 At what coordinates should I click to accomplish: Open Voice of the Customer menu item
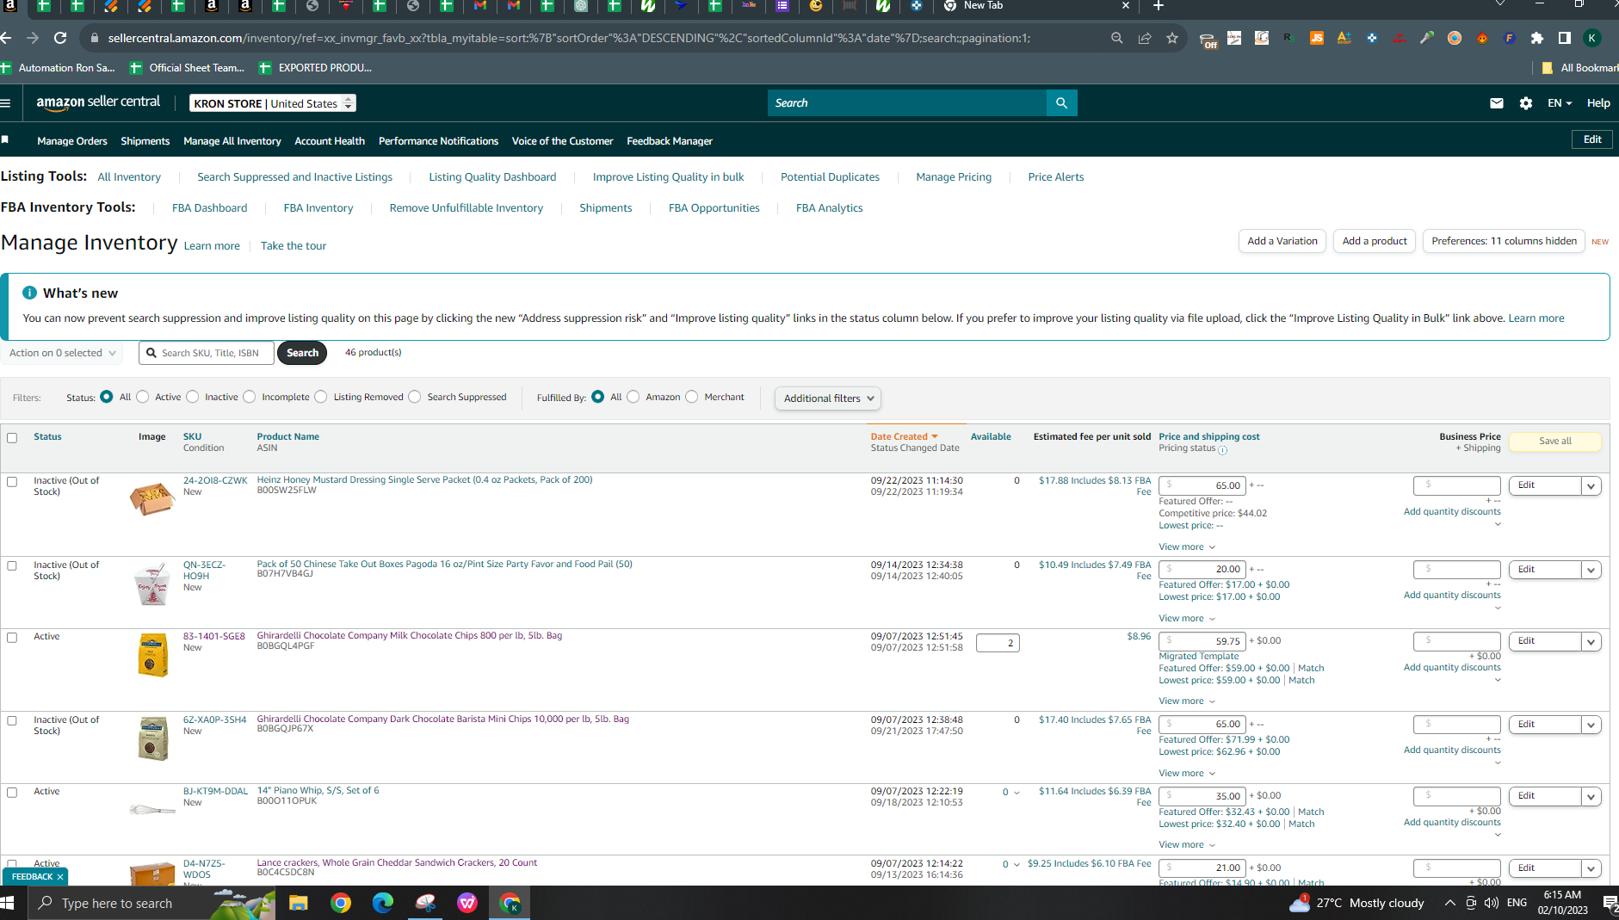pos(562,141)
